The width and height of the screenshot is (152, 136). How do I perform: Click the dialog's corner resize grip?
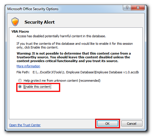[143, 127]
